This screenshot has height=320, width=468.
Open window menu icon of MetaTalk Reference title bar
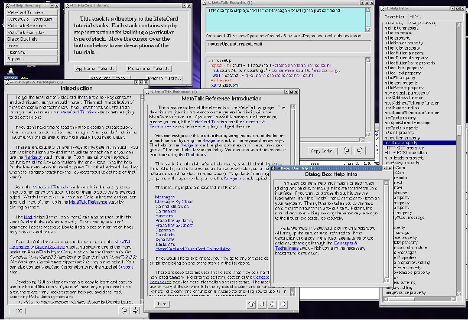pyautogui.click(x=148, y=92)
